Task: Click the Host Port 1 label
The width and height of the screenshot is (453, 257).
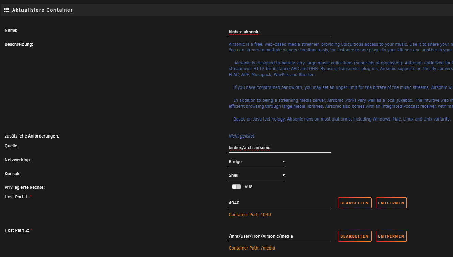Action: coord(17,197)
